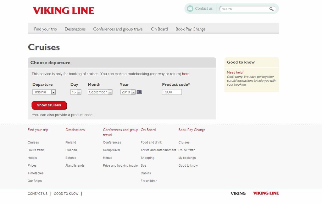The image size is (322, 204).
Task: Open Book Pay Change navigation item
Action: point(190,29)
